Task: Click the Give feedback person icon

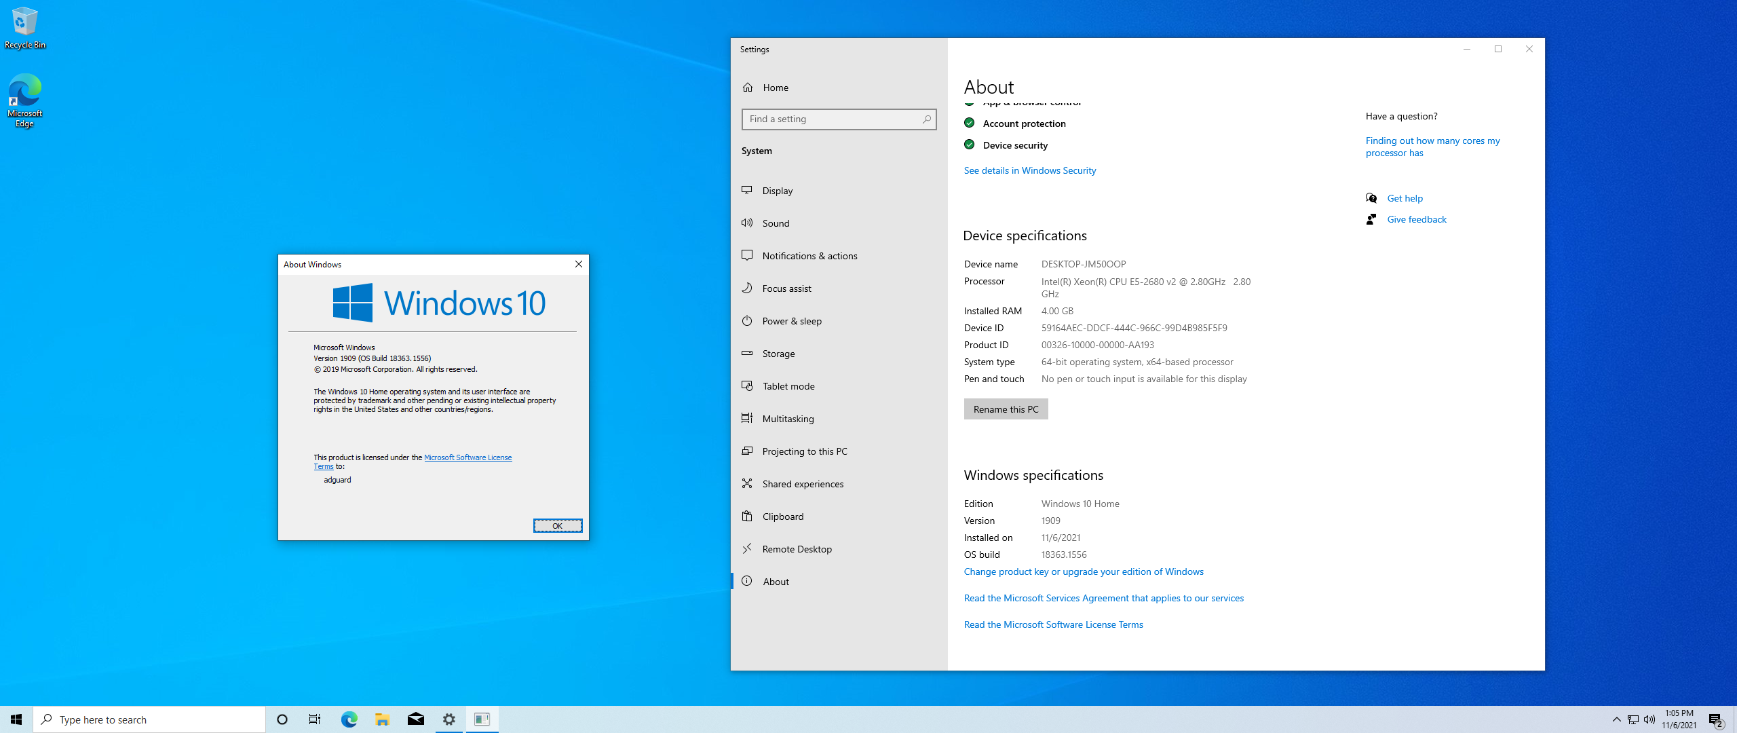Action: coord(1371,219)
